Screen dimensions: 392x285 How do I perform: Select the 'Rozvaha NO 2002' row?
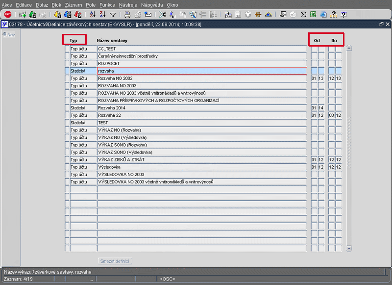coord(202,78)
